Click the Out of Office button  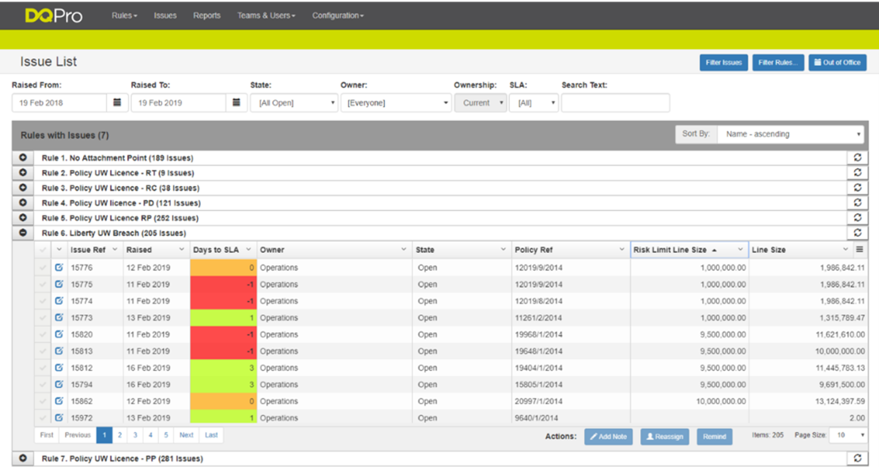838,62
